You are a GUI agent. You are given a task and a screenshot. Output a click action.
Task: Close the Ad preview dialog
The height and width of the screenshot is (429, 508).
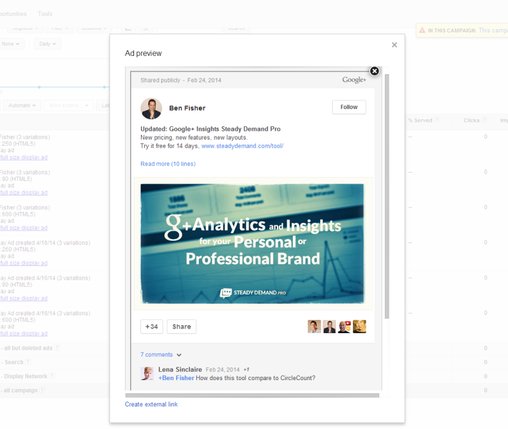point(394,45)
